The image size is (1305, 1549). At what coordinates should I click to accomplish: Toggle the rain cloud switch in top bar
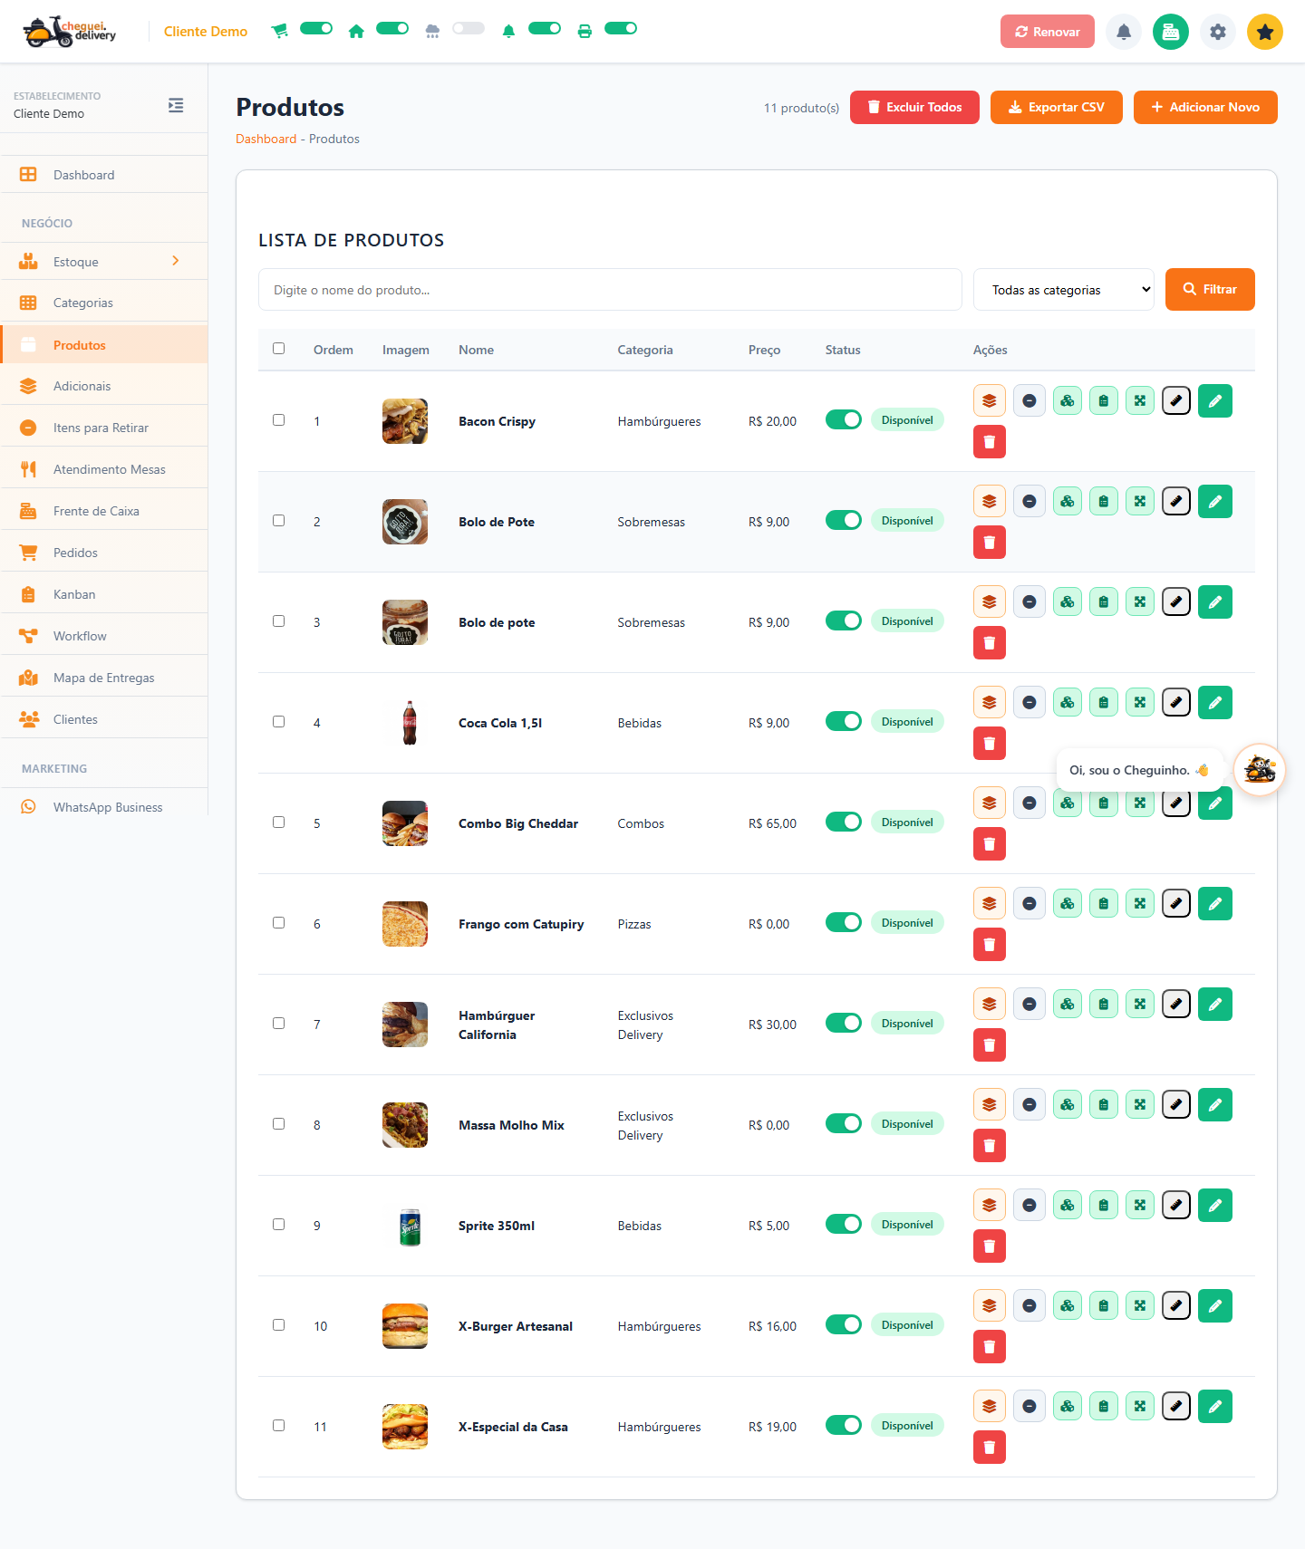tap(469, 28)
